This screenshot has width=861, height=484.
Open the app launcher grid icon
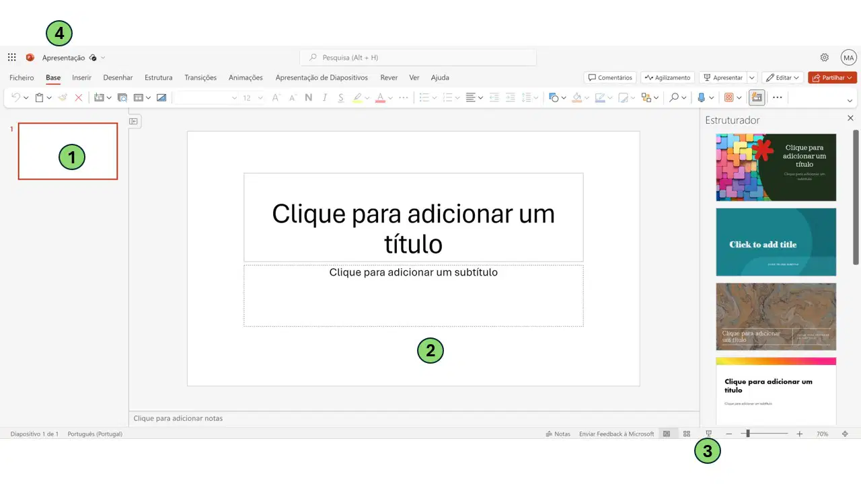11,58
